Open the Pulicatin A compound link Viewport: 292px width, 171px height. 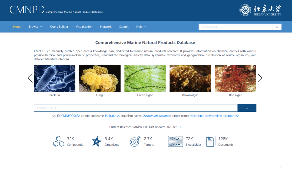(112, 116)
